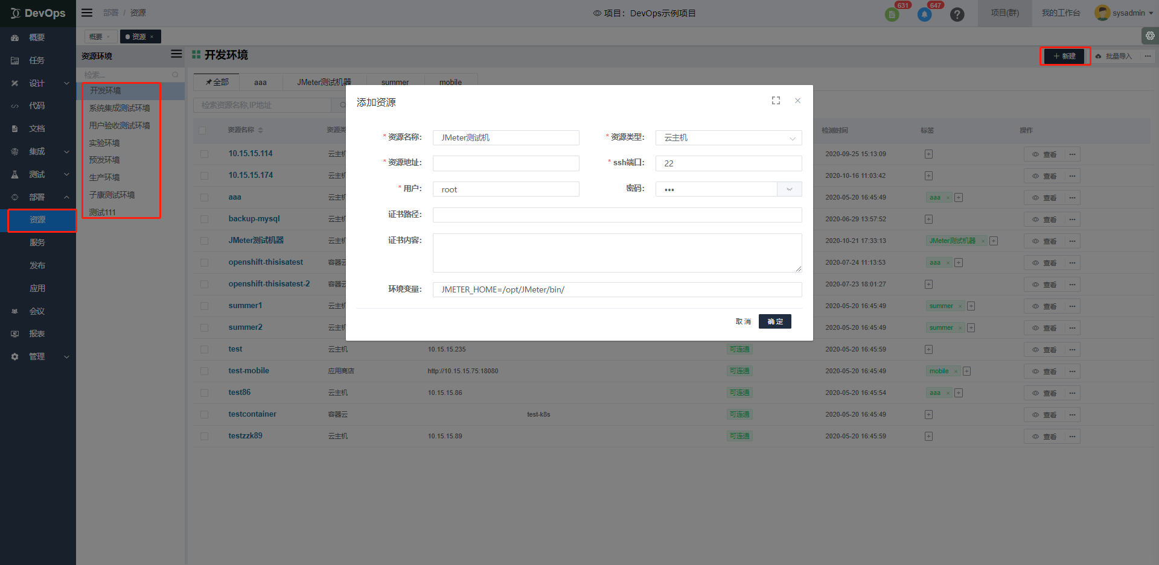Switch to the aaa tag tab

(x=260, y=82)
